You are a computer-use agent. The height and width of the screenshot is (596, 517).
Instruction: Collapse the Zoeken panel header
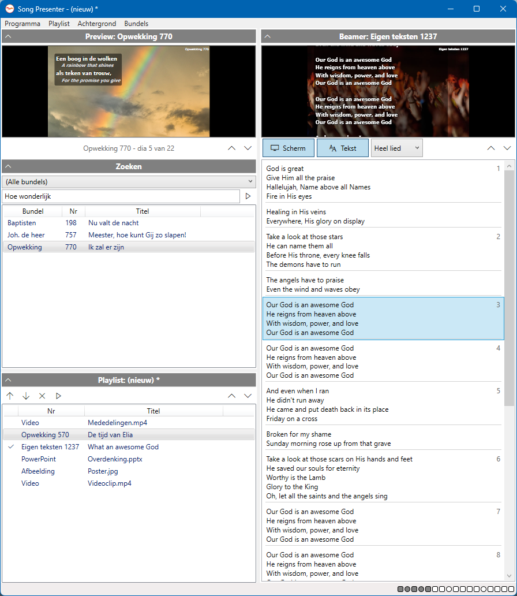coord(129,166)
